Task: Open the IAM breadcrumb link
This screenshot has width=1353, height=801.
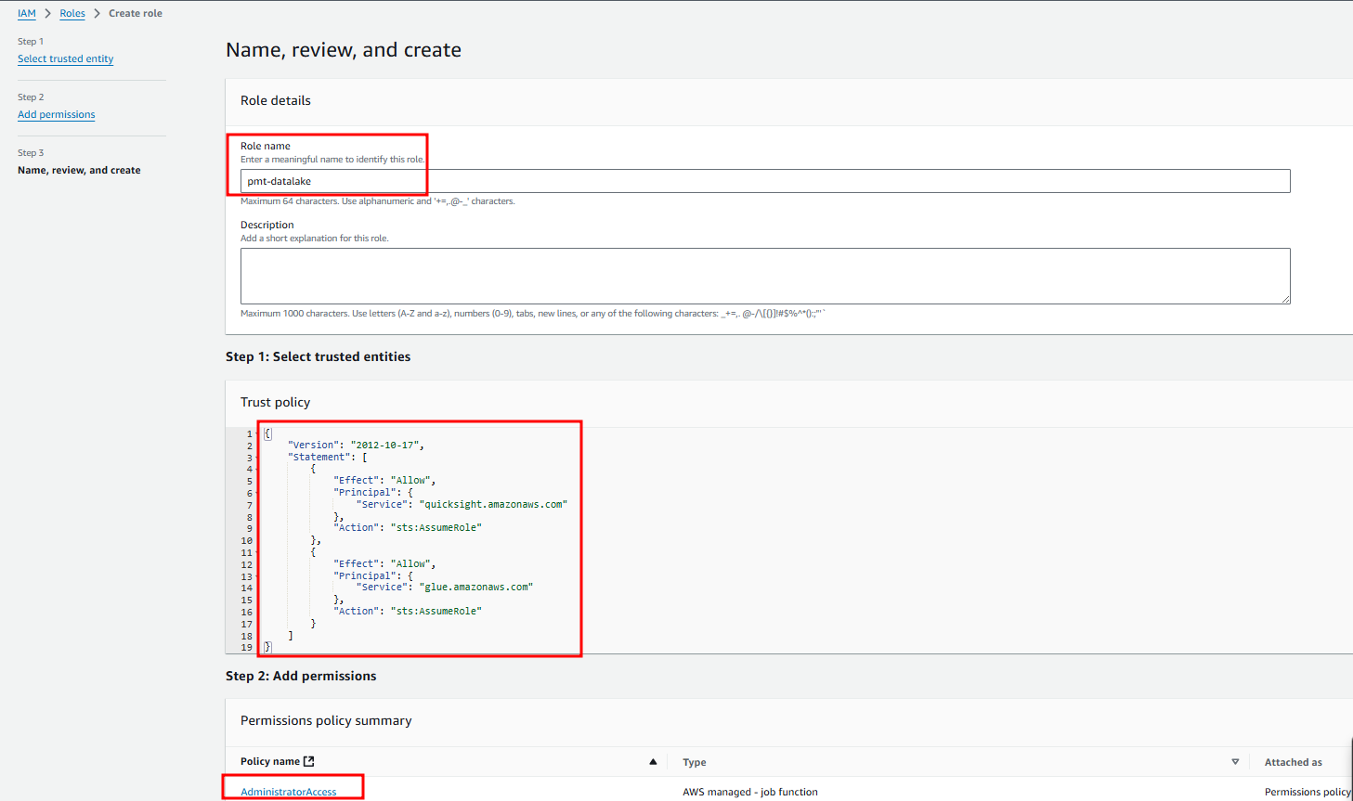Action: [26, 13]
